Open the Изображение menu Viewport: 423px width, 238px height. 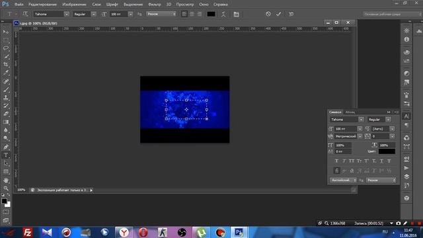pyautogui.click(x=74, y=5)
